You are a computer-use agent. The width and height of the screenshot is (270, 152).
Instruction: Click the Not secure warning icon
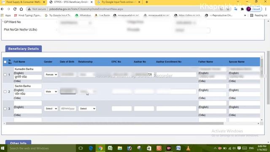[x=29, y=9]
